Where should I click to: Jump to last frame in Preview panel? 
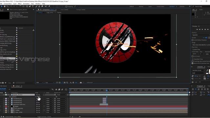coord(208,29)
